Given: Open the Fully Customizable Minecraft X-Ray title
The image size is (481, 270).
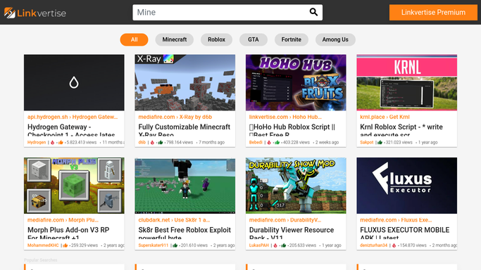Looking at the screenshot, I should tap(184, 130).
